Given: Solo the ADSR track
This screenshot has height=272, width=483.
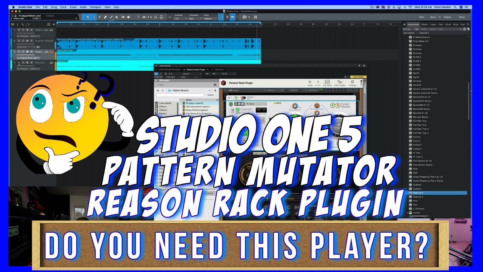Looking at the screenshot, I should [x=23, y=30].
